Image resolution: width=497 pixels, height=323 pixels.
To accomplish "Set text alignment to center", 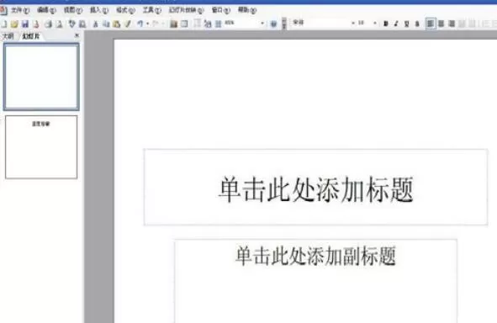I will click(x=441, y=24).
